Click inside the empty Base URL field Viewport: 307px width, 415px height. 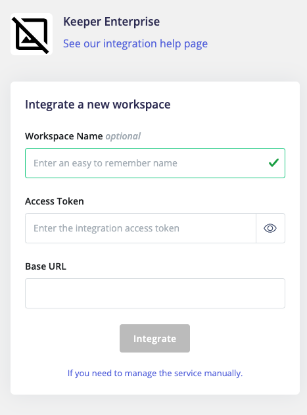coord(155,293)
